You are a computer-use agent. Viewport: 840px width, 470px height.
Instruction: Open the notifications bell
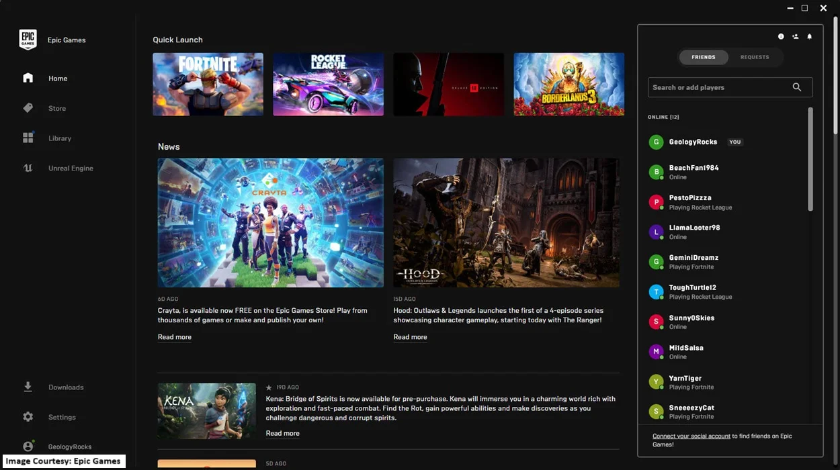click(x=809, y=36)
